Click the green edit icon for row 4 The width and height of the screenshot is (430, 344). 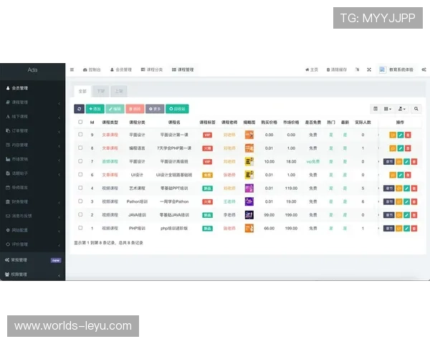coord(406,188)
